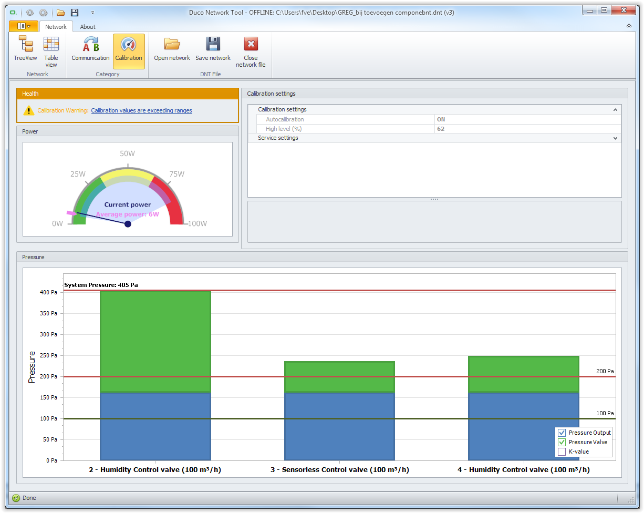Click the quick access open folder icon
This screenshot has width=644, height=513.
click(x=61, y=12)
